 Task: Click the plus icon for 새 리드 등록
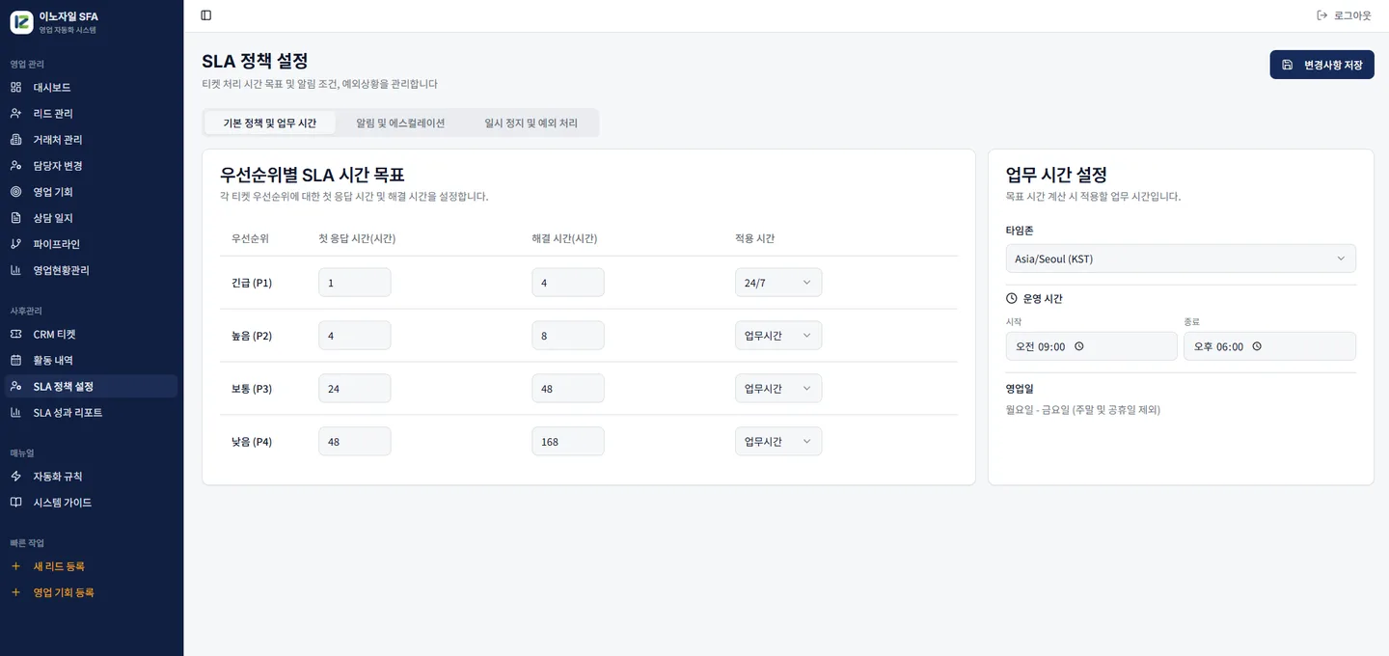(x=15, y=566)
